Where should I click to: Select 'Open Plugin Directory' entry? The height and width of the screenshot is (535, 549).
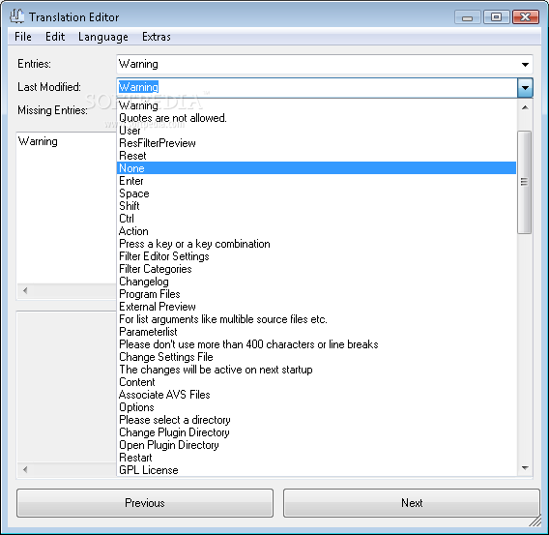coord(316,445)
